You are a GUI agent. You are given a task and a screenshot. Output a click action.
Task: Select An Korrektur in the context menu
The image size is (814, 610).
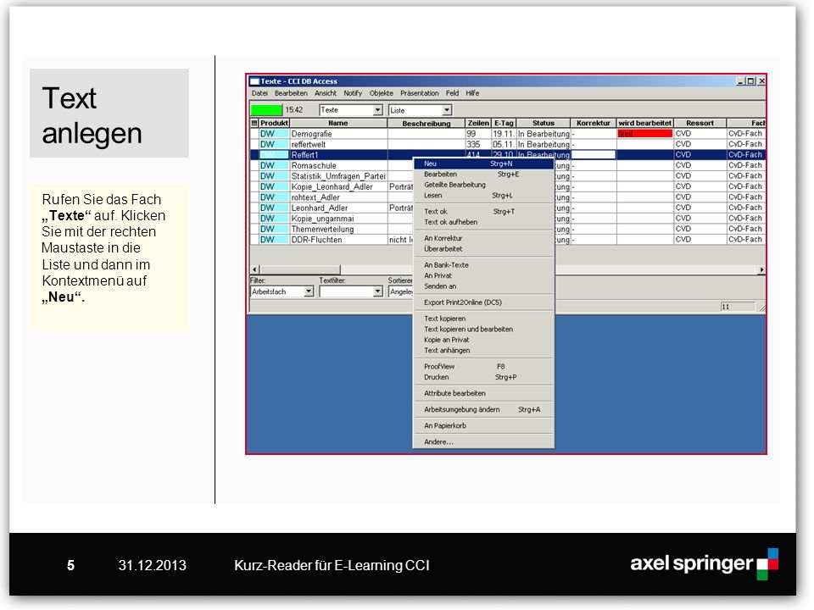483,238
